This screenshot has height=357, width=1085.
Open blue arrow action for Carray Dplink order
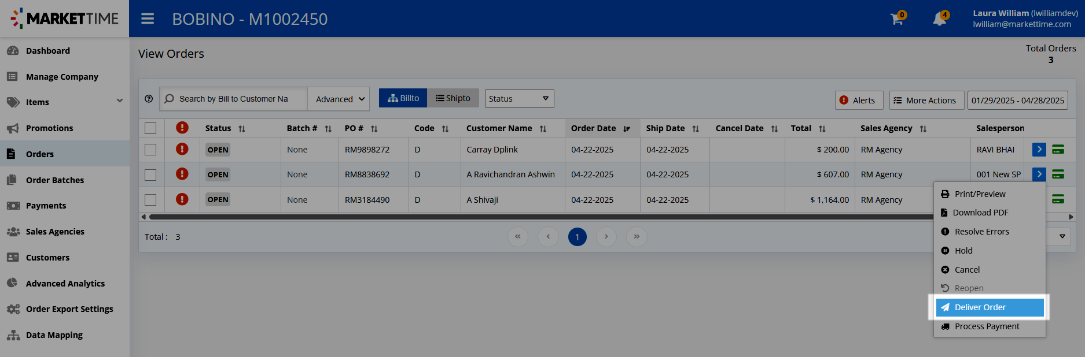pyautogui.click(x=1039, y=150)
